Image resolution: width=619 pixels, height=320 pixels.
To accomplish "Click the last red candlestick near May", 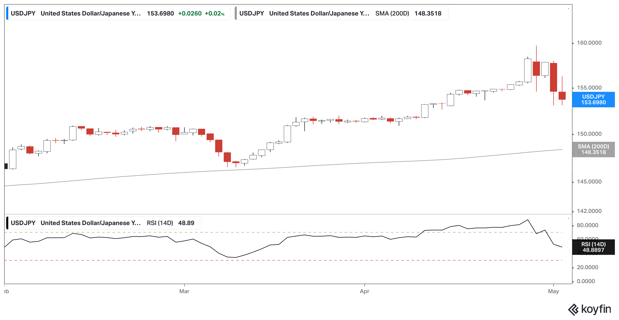I will click(x=562, y=96).
